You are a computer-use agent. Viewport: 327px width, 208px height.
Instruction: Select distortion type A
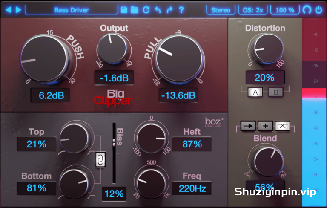click(x=255, y=92)
